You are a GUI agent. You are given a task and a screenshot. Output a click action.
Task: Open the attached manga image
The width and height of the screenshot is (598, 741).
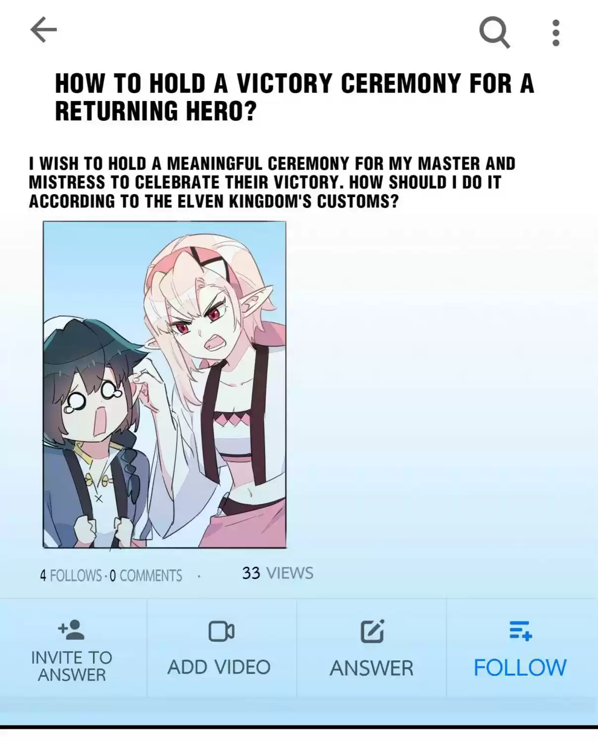click(x=164, y=385)
